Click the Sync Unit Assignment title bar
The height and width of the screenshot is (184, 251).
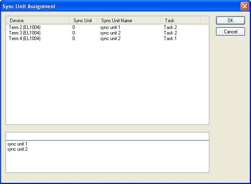[x=119, y=6]
